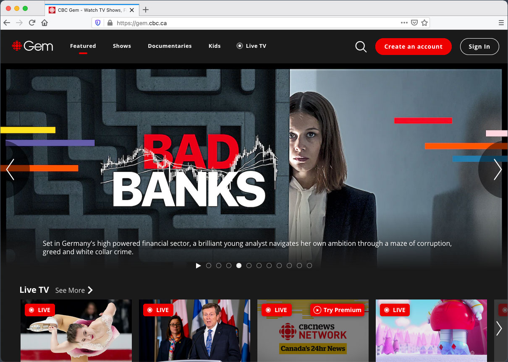Viewport: 508px width, 362px height.
Task: Open a new tab with plus icon
Action: pyautogui.click(x=146, y=10)
